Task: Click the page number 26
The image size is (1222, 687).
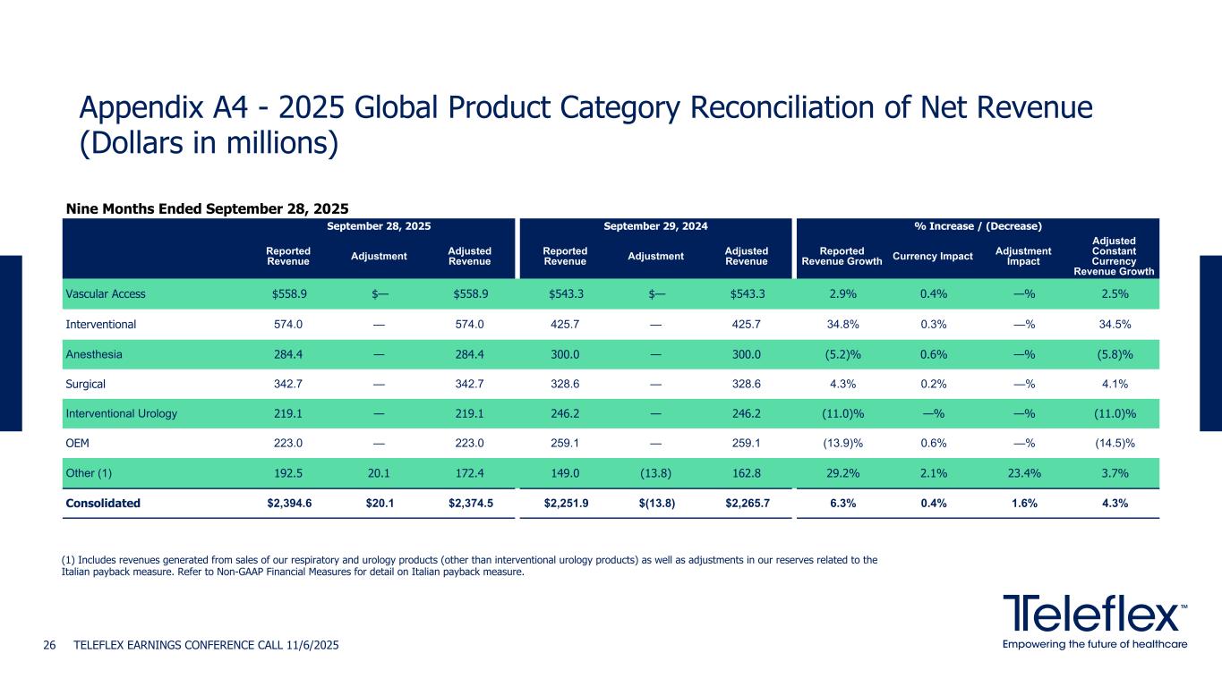Action: [51, 645]
